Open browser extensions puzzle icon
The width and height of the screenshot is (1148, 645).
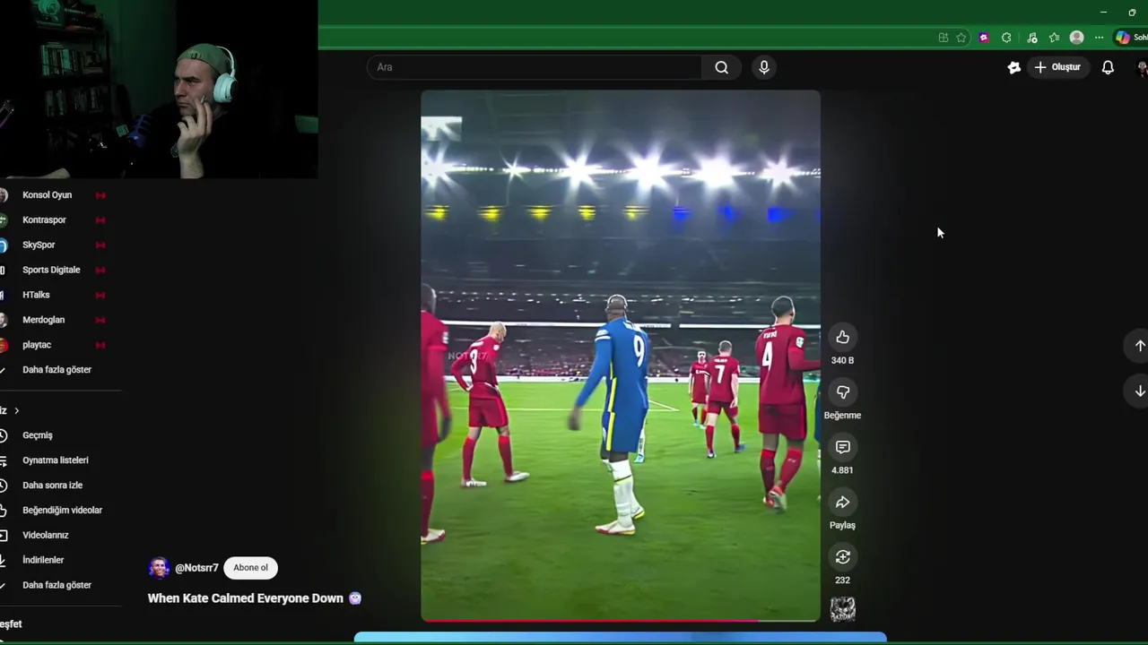1006,38
